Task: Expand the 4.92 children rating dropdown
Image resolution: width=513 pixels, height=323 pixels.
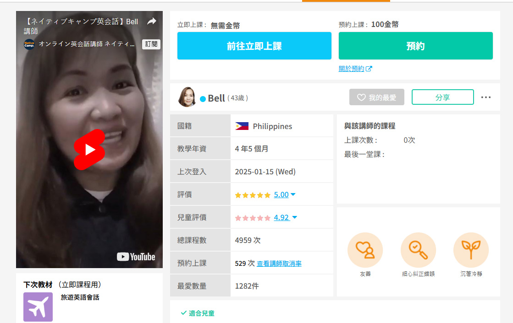Action: tap(294, 217)
